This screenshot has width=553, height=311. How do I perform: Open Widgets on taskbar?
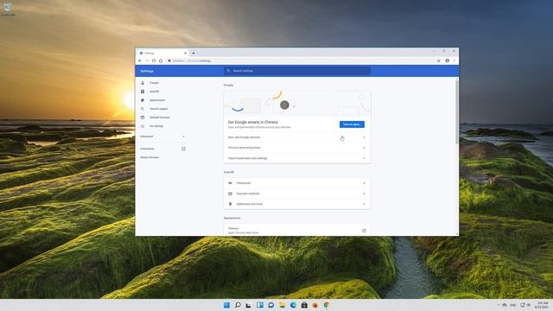pyautogui.click(x=260, y=305)
